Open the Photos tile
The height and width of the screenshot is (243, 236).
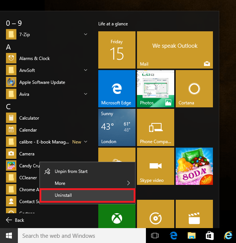click(156, 89)
